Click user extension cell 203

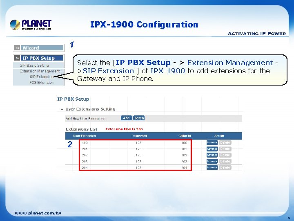(x=85, y=161)
